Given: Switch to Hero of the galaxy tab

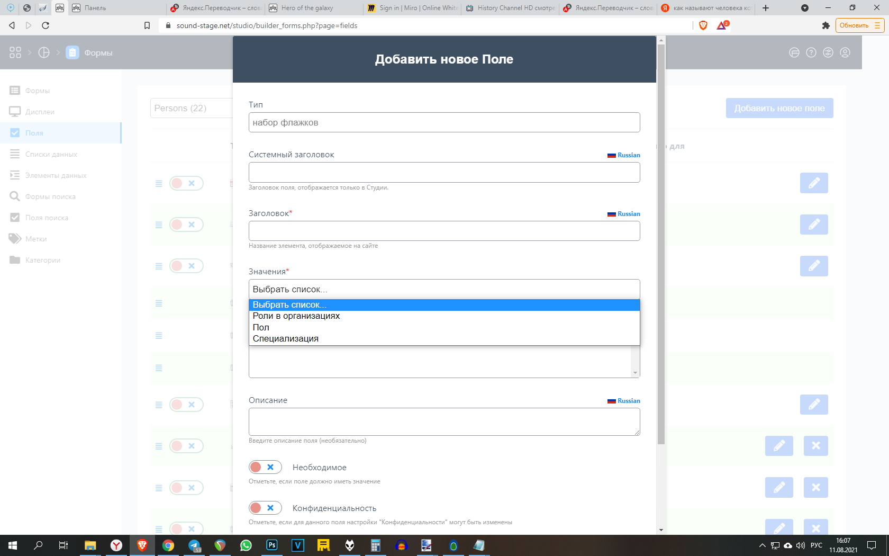Looking at the screenshot, I should tap(312, 8).
